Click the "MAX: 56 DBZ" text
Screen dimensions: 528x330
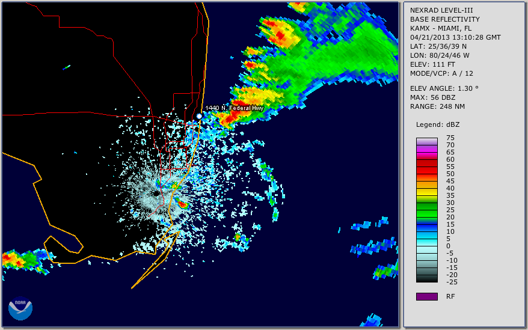click(x=432, y=97)
